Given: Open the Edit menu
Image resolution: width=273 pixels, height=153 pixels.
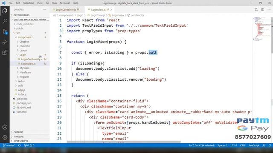Looking at the screenshot, I should click(18, 3).
